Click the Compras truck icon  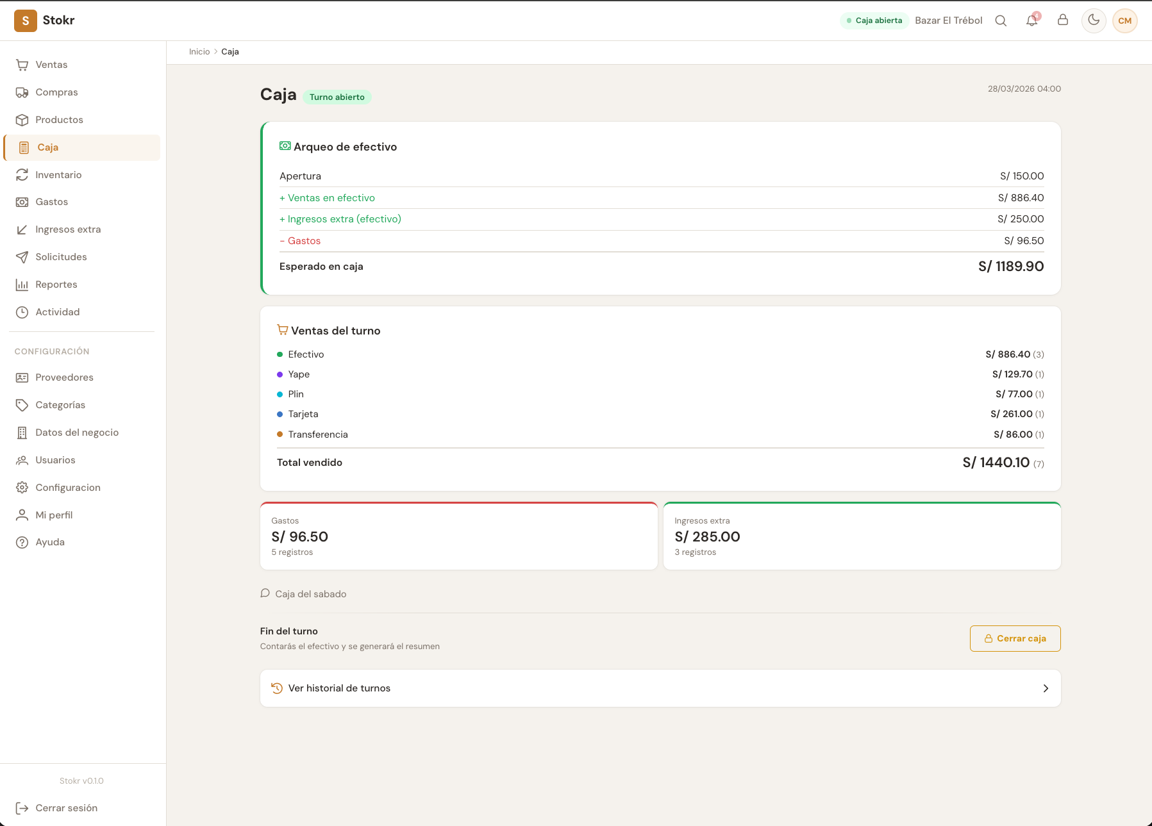[x=22, y=92]
